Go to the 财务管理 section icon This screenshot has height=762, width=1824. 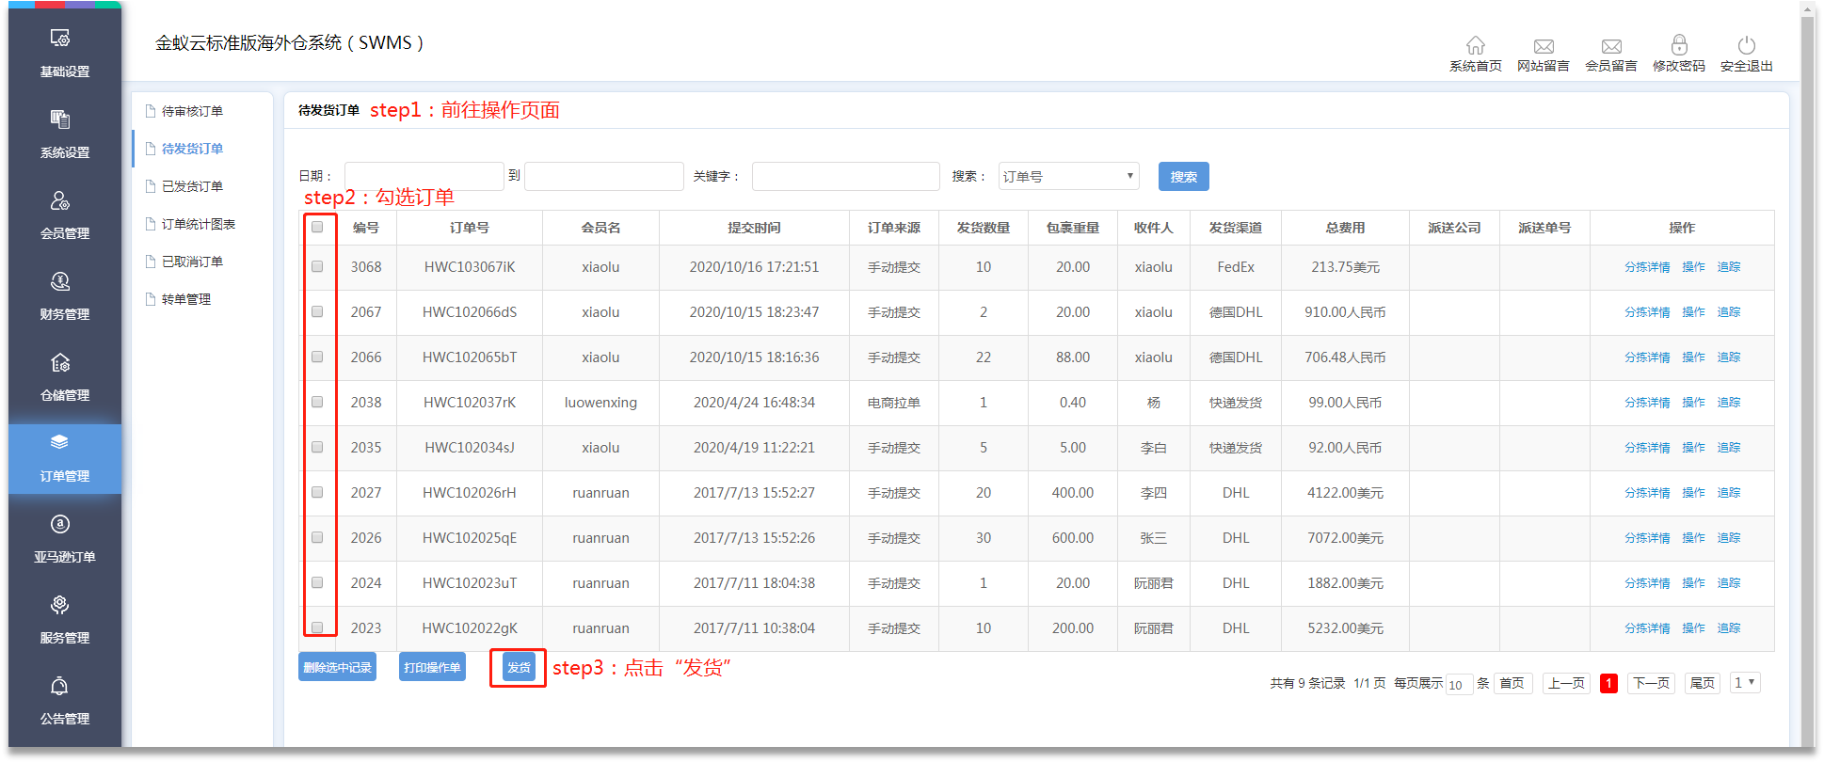pos(60,282)
